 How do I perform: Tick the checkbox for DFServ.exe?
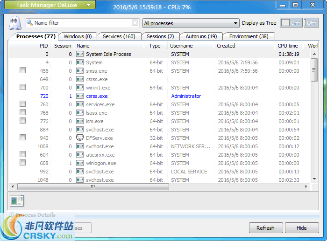coord(22,138)
